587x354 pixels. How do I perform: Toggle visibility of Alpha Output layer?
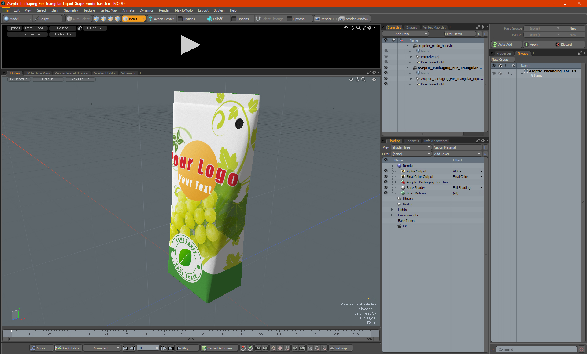pos(386,171)
